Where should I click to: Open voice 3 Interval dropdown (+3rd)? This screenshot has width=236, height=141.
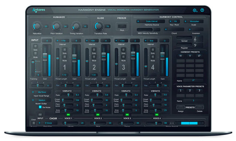121,41
